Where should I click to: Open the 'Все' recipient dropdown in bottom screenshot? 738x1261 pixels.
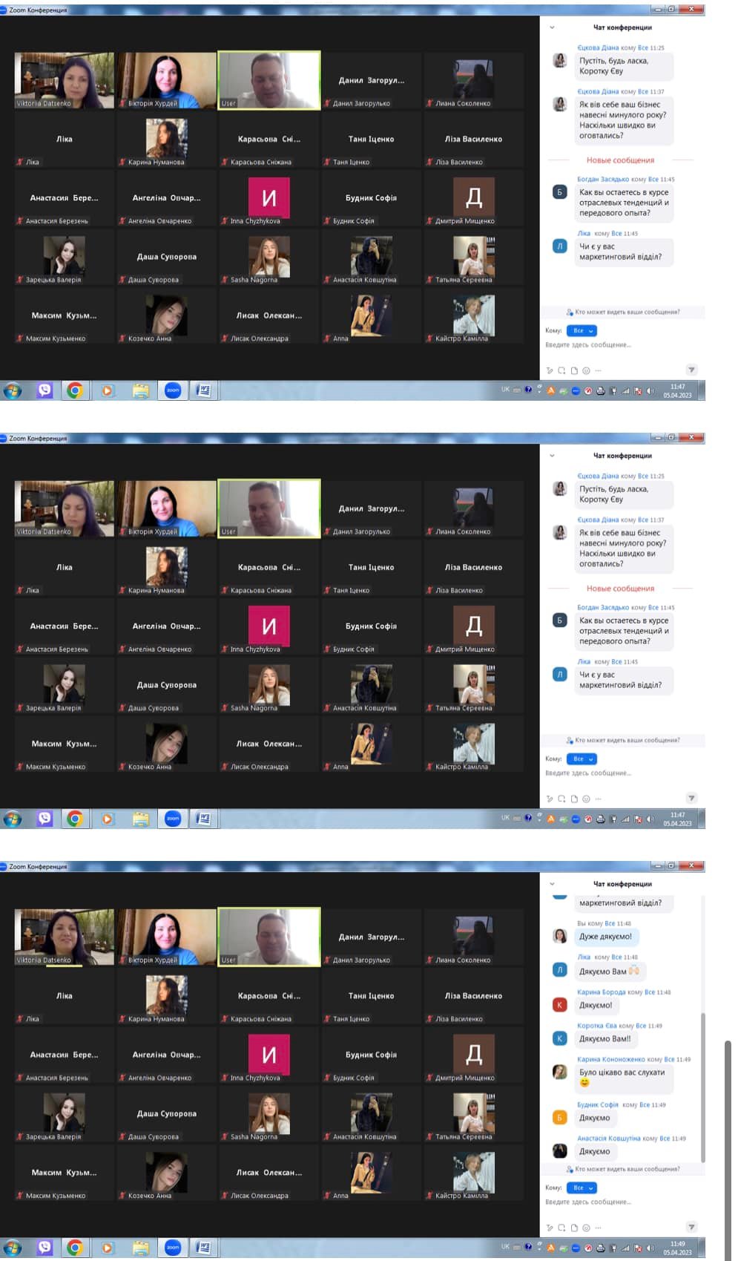[x=581, y=1188]
